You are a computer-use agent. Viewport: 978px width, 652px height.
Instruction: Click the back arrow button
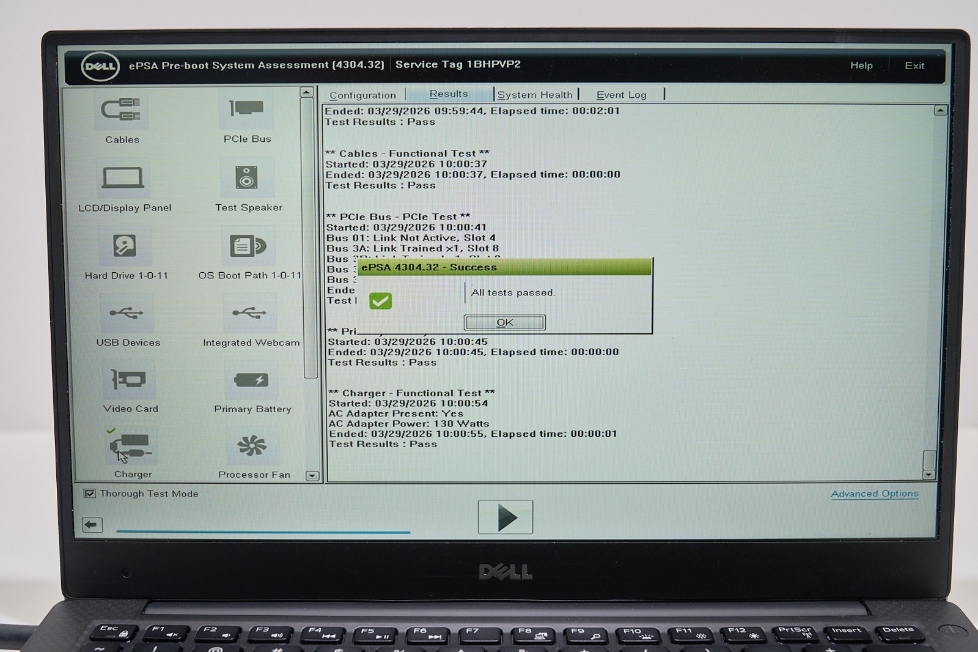click(x=92, y=524)
